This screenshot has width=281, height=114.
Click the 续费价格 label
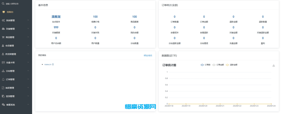(95, 22)
